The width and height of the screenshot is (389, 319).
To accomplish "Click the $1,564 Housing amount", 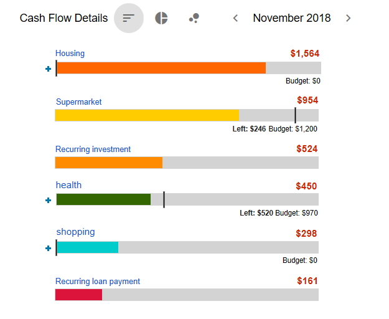I will tap(304, 54).
